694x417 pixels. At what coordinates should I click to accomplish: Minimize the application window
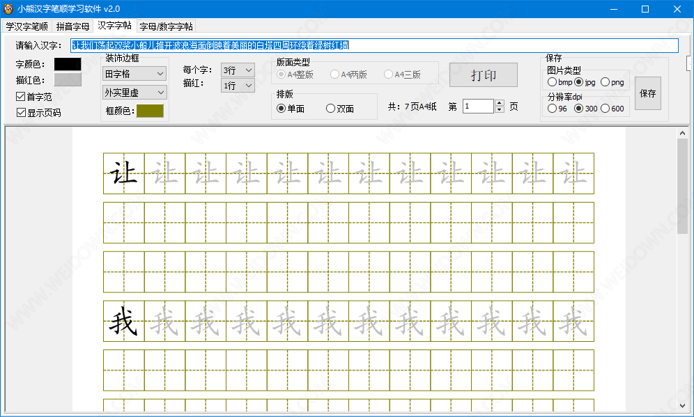(x=614, y=9)
